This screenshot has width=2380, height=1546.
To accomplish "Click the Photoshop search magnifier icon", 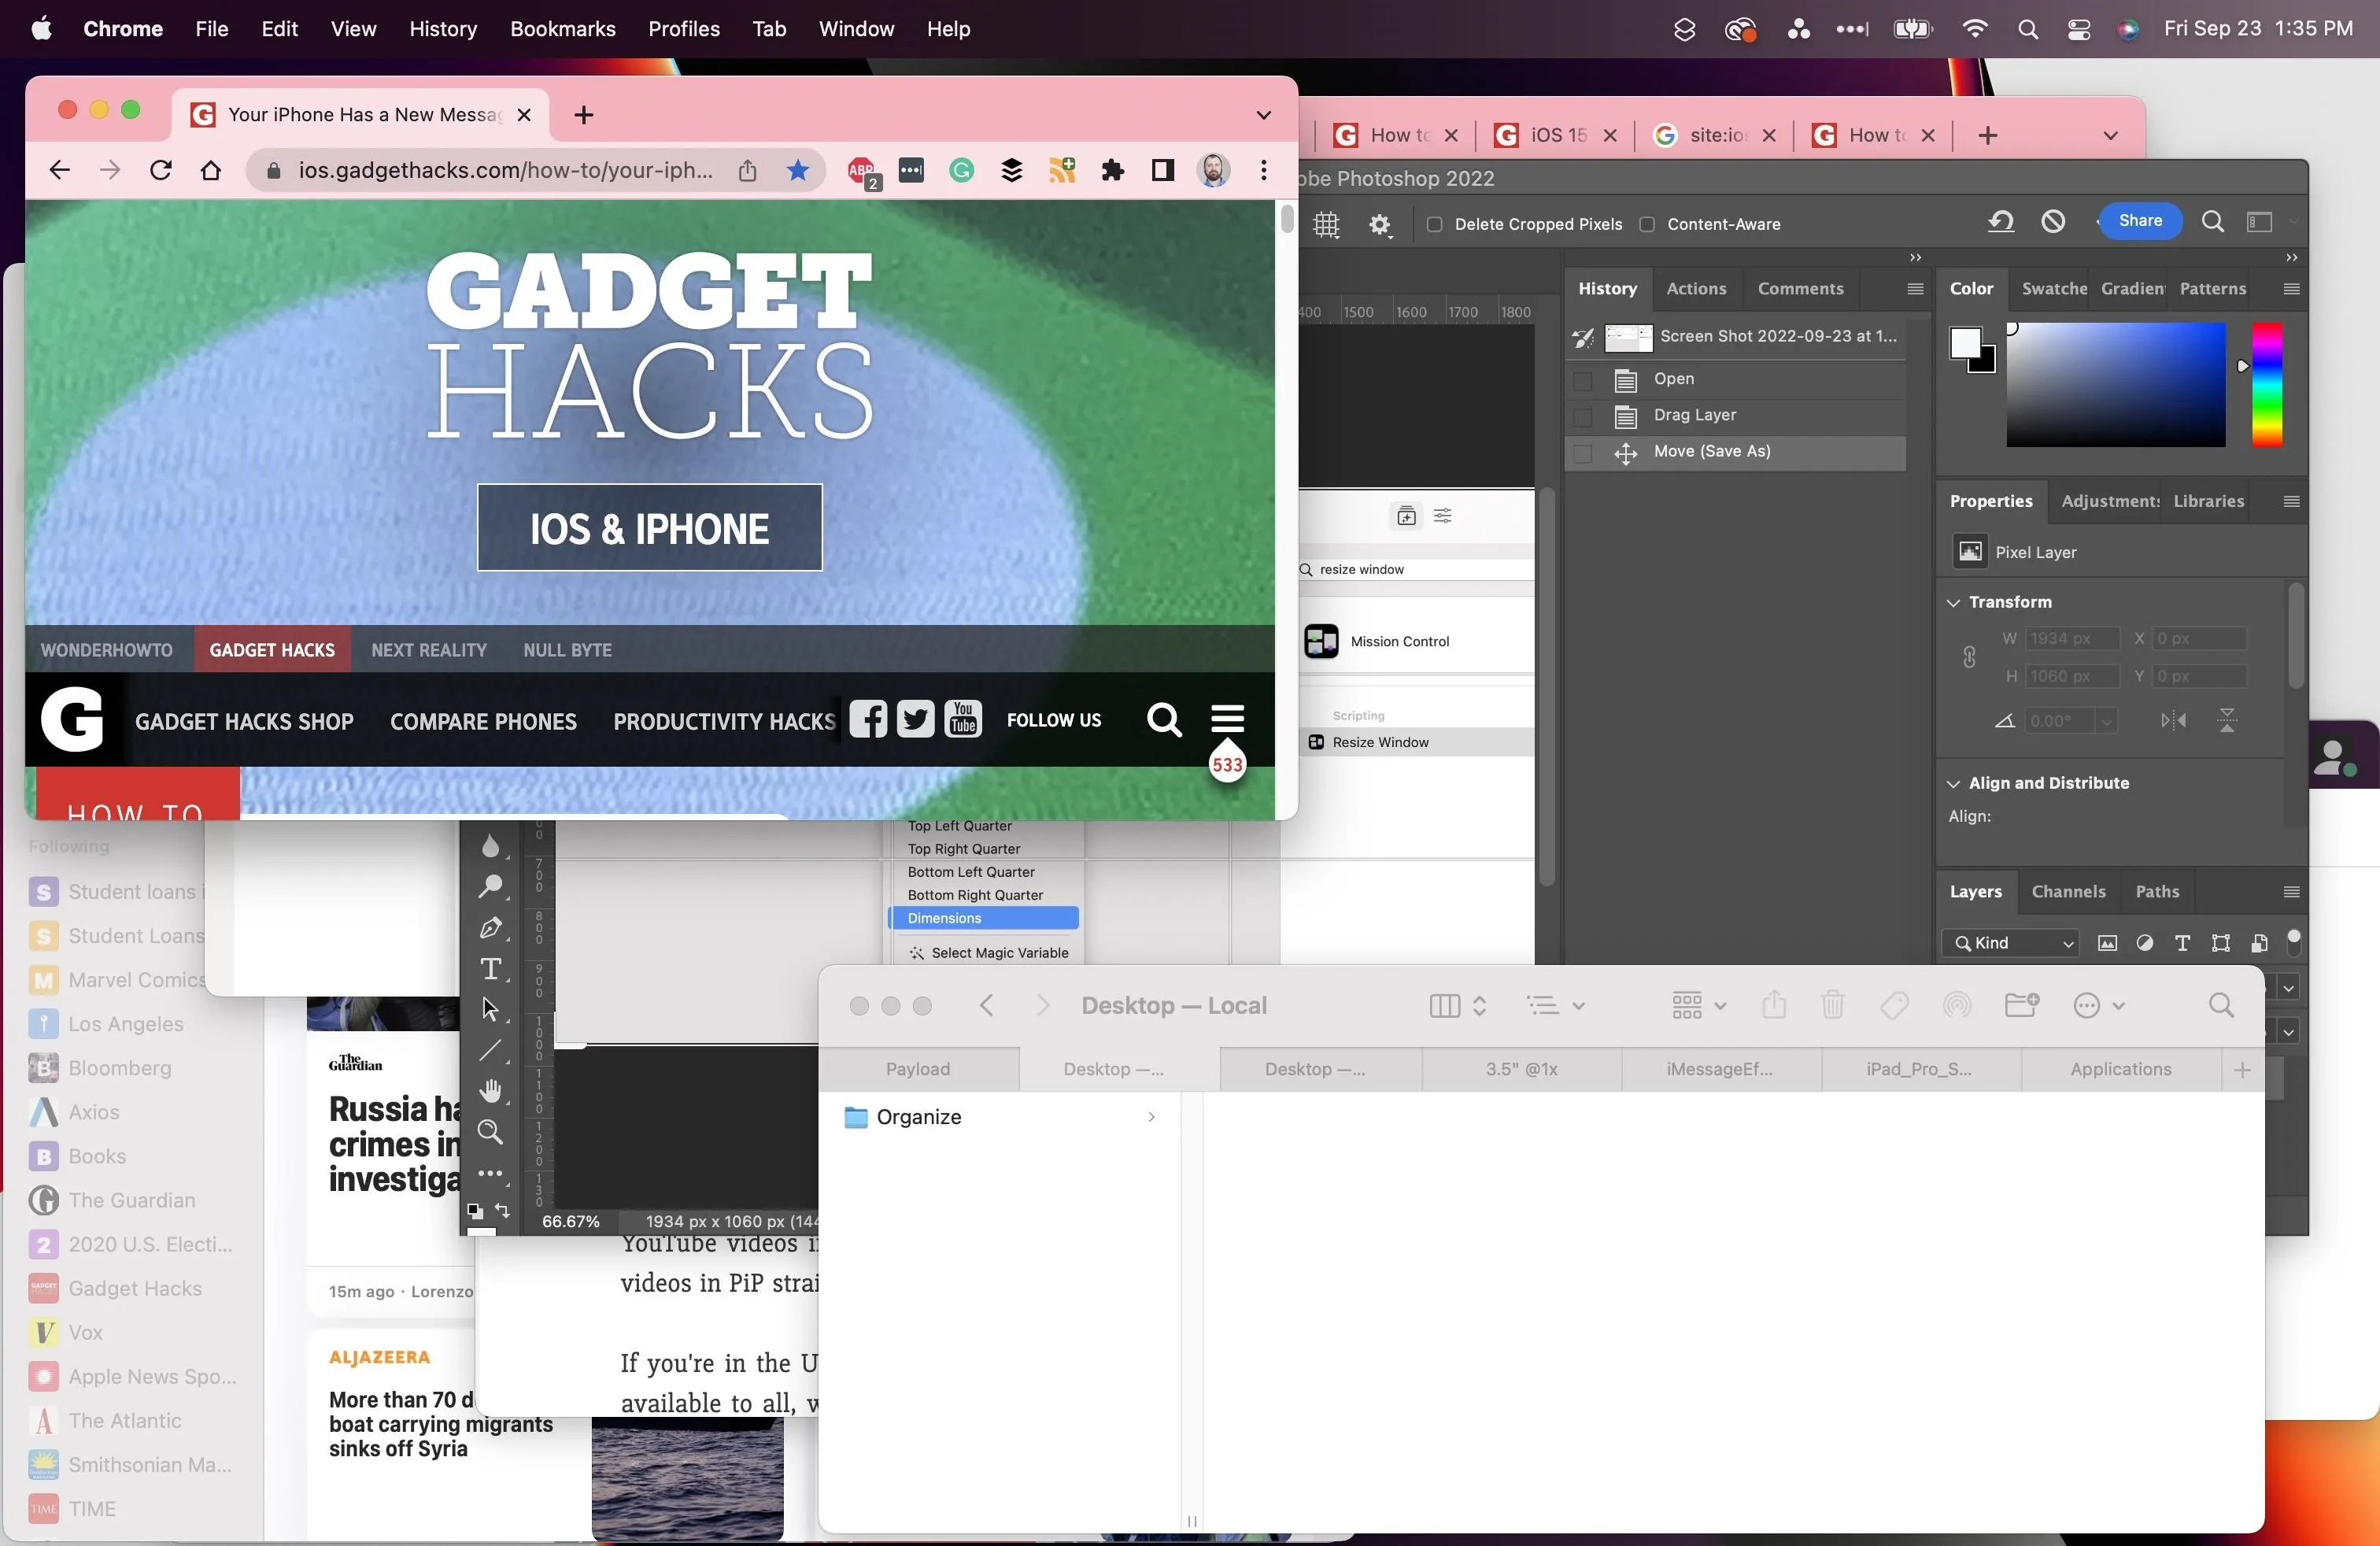I will [2213, 221].
